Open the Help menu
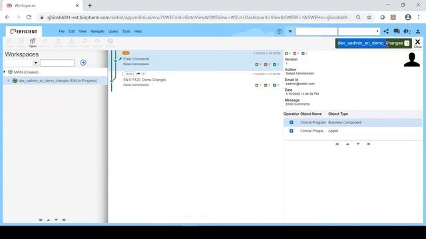426x239 pixels. click(138, 31)
